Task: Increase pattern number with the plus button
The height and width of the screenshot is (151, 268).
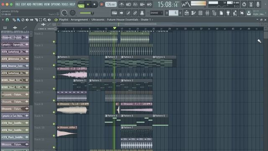Action: 180,13
